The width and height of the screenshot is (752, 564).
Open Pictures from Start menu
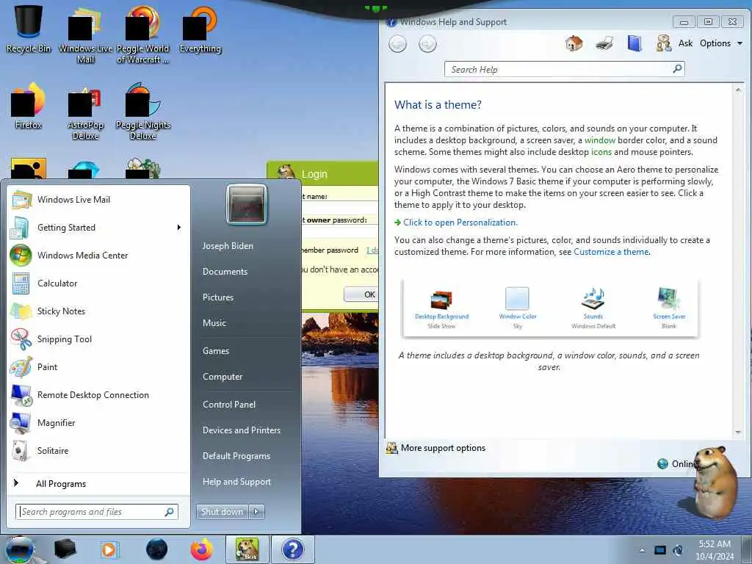[218, 297]
